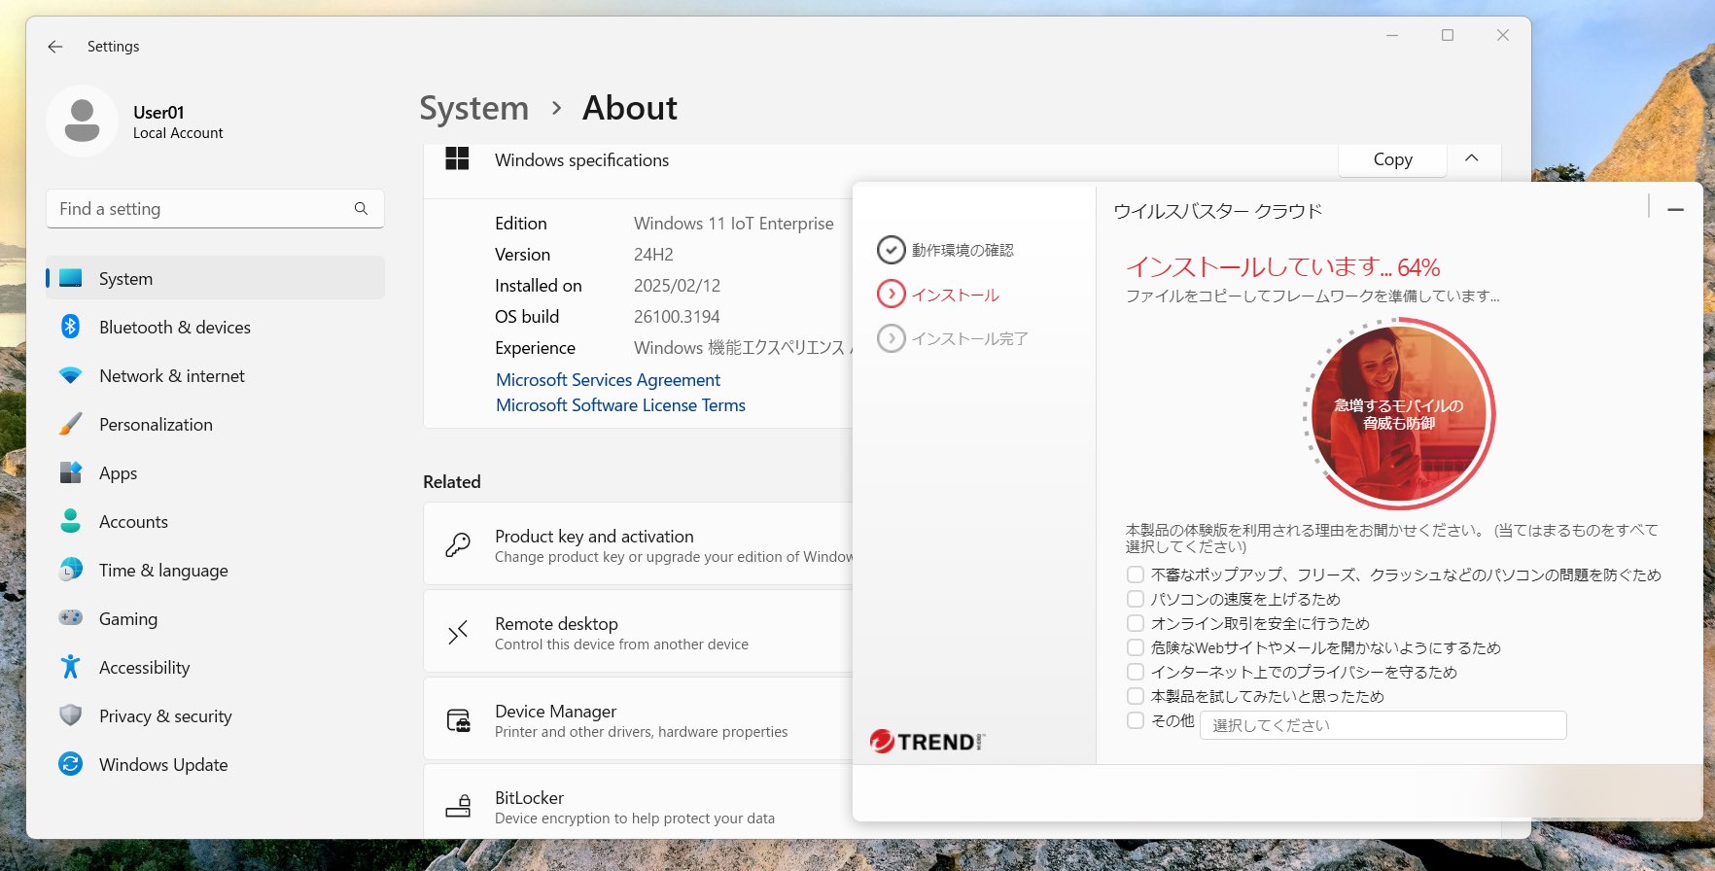Select Accessibility settings
The height and width of the screenshot is (871, 1715).
click(215, 668)
